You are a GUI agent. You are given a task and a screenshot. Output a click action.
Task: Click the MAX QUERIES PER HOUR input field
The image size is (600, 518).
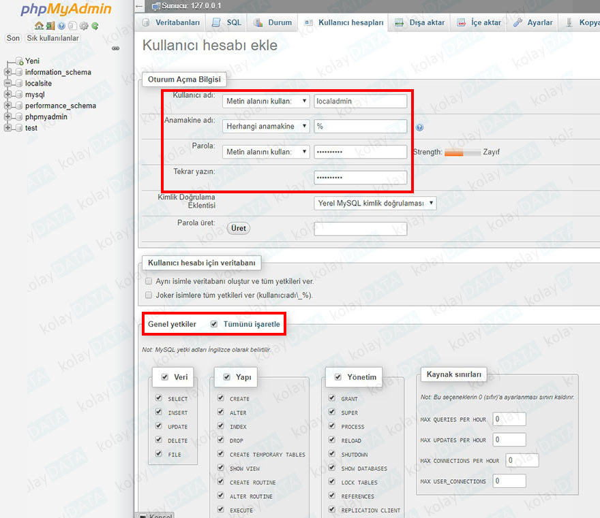click(509, 419)
